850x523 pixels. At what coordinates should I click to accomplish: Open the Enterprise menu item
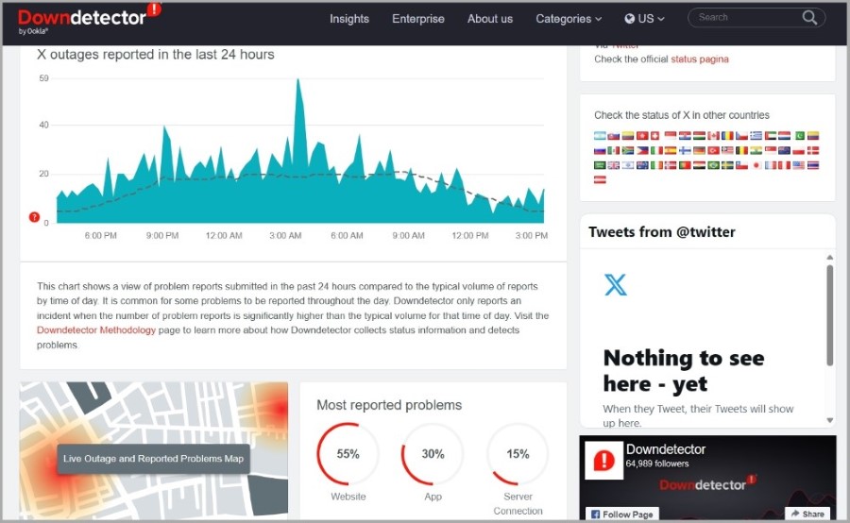tap(418, 19)
